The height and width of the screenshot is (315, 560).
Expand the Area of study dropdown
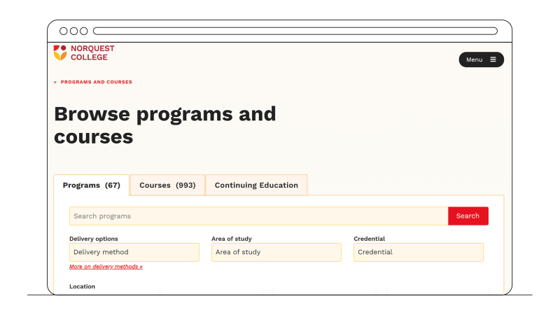276,252
